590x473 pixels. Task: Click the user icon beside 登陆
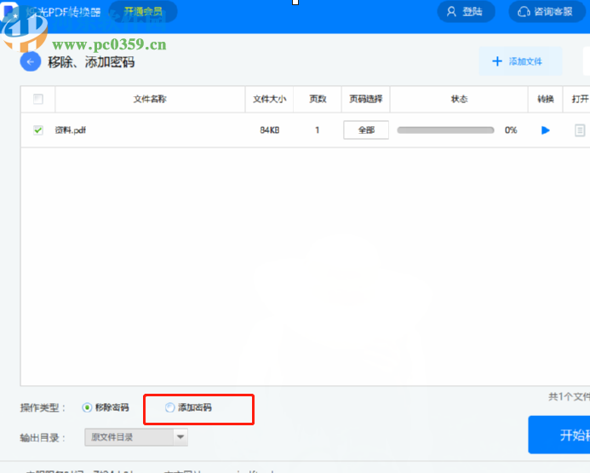click(x=450, y=11)
